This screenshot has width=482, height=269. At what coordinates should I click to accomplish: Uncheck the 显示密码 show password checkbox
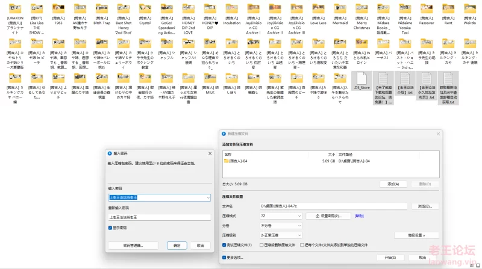(x=110, y=228)
